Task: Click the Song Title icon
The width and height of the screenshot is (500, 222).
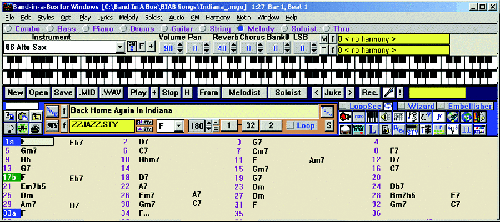Action: (x=358, y=130)
